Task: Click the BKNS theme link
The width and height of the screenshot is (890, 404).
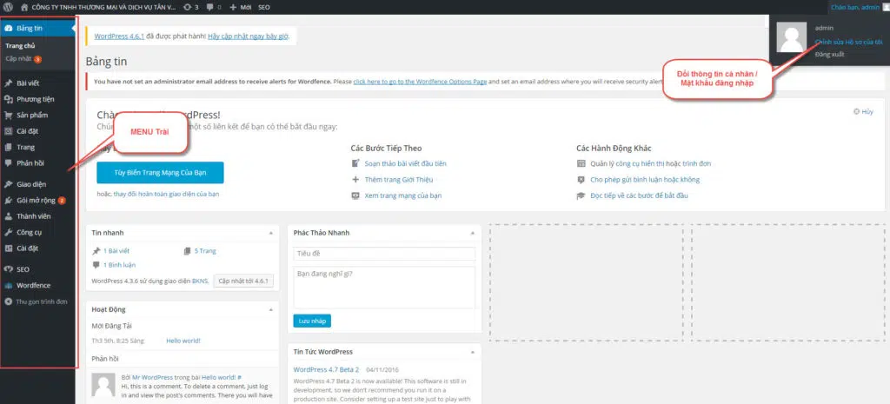Action: click(201, 281)
